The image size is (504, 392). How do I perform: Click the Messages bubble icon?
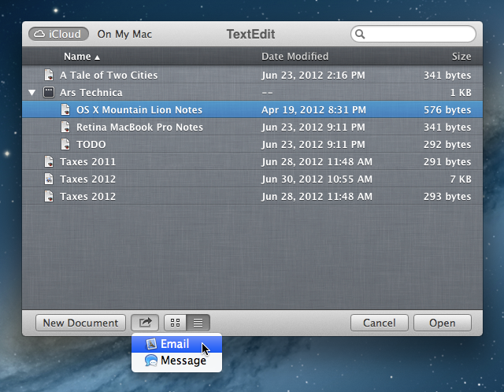pos(151,361)
